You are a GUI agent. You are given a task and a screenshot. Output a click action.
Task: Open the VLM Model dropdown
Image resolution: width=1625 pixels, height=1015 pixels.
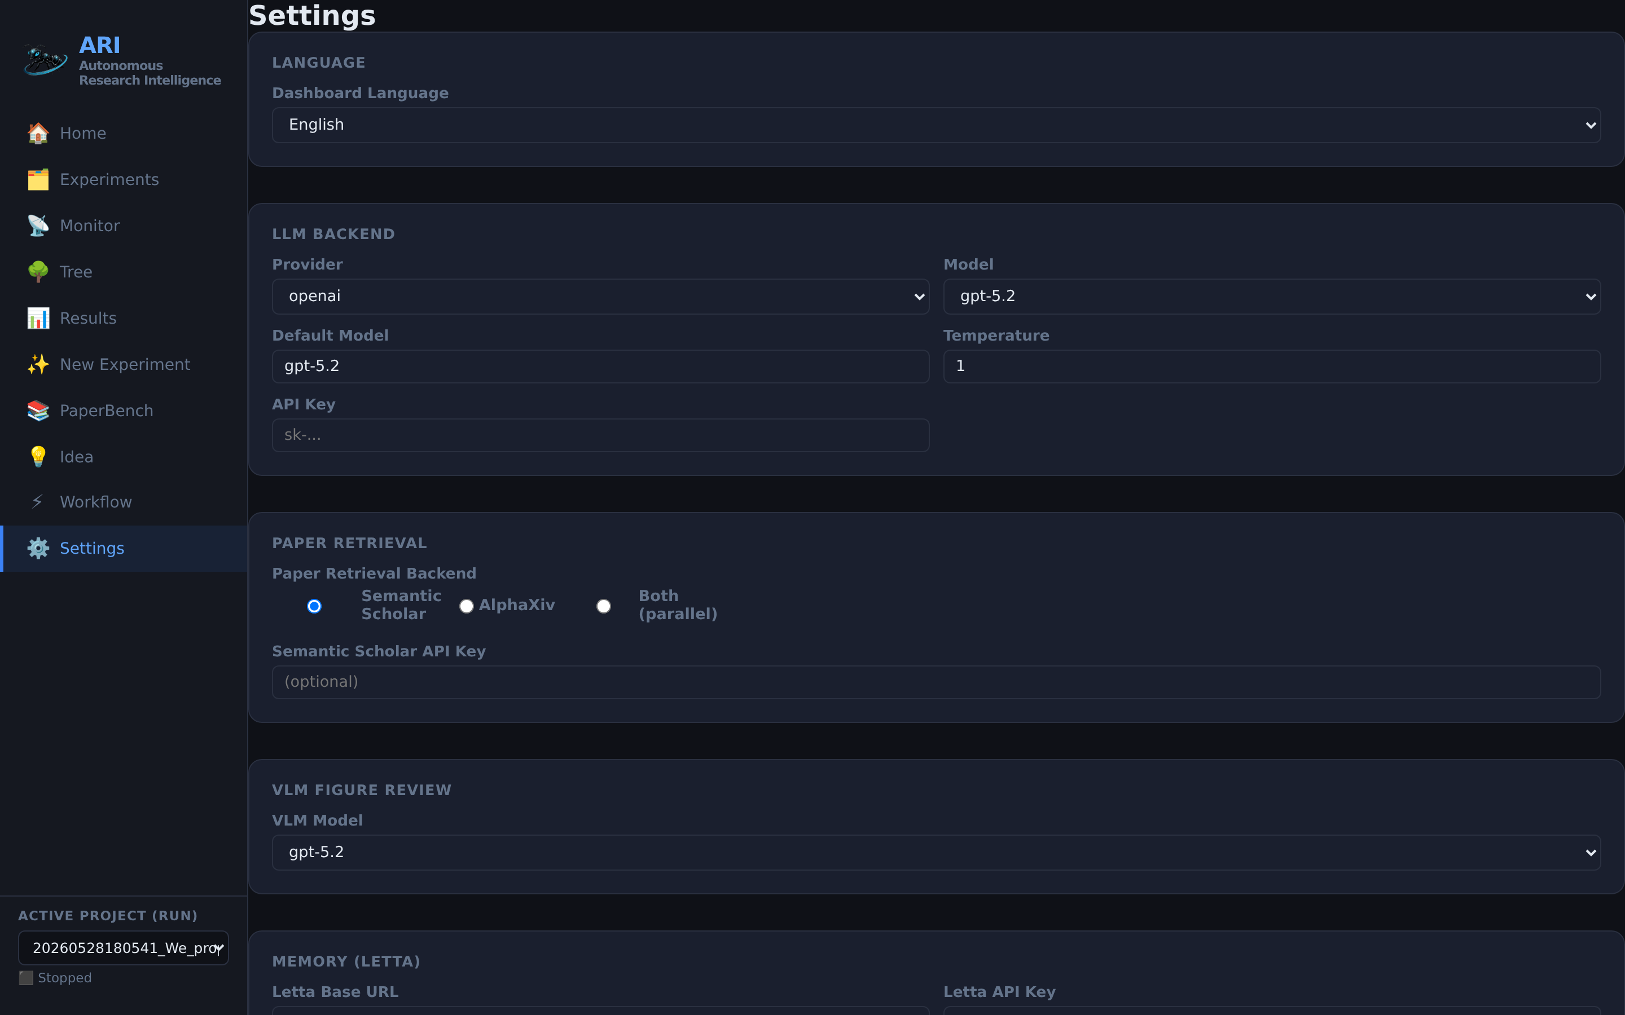[936, 853]
